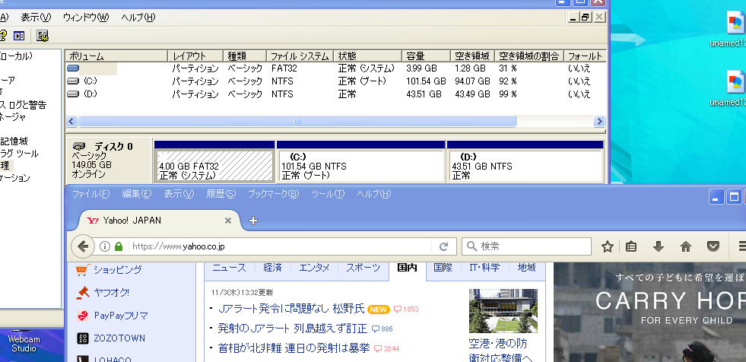Open ZOZOTOWN link in Yahoo sidebar
This screenshot has height=362, width=746.
pos(119,338)
